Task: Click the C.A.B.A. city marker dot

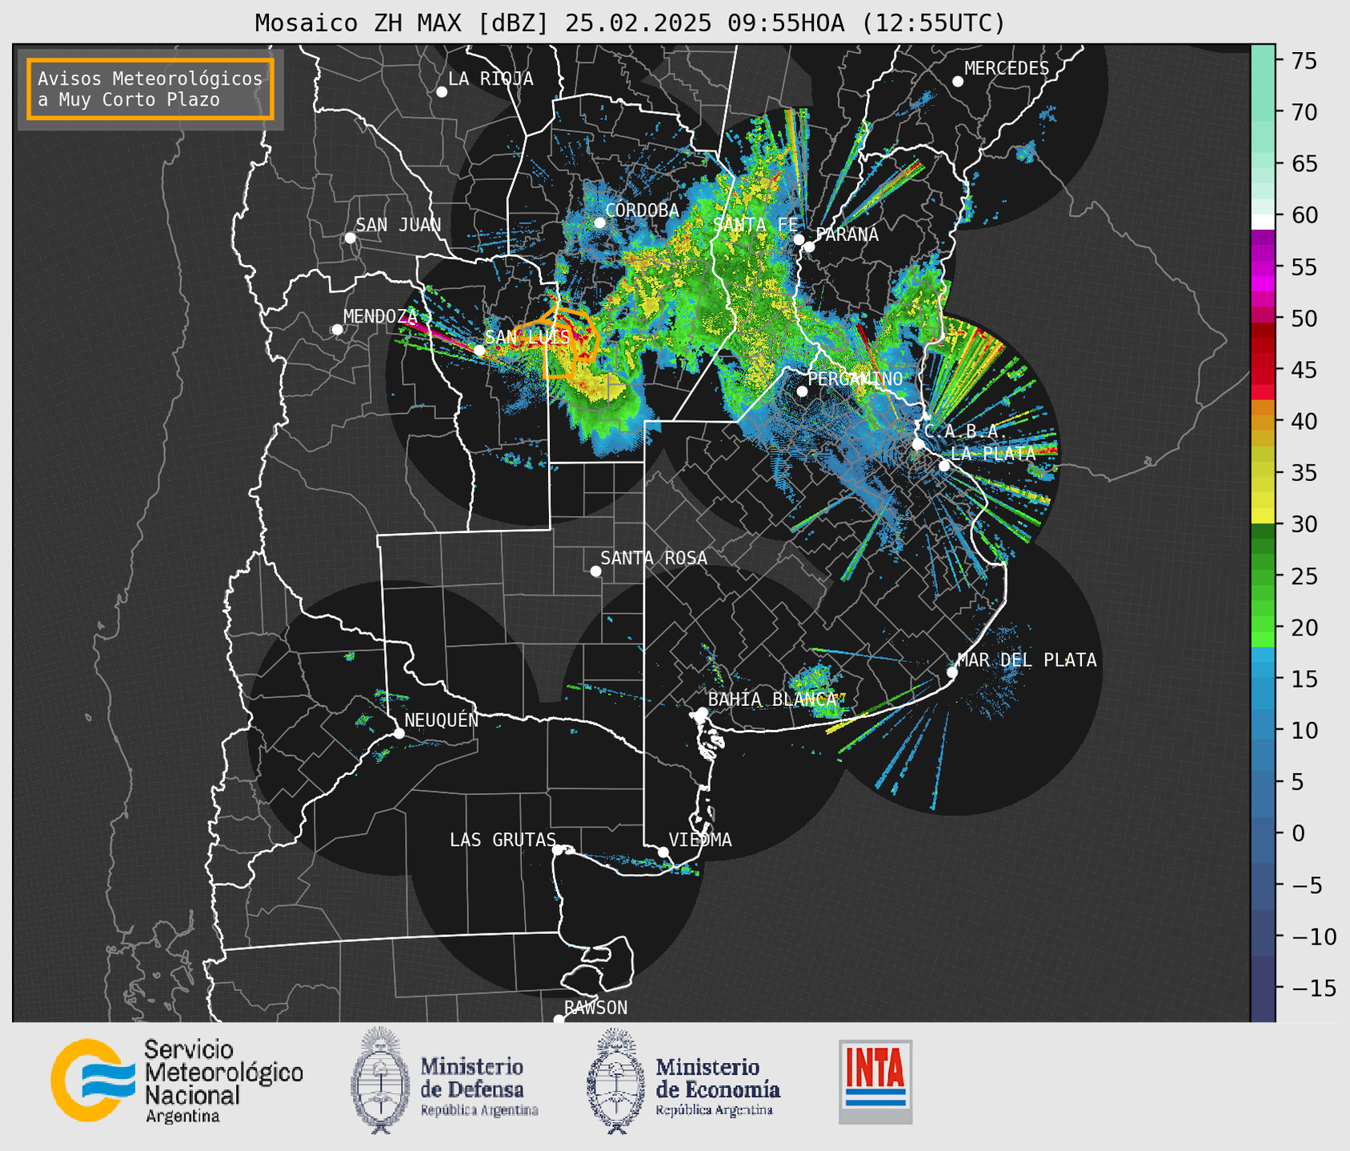Action: click(x=918, y=444)
